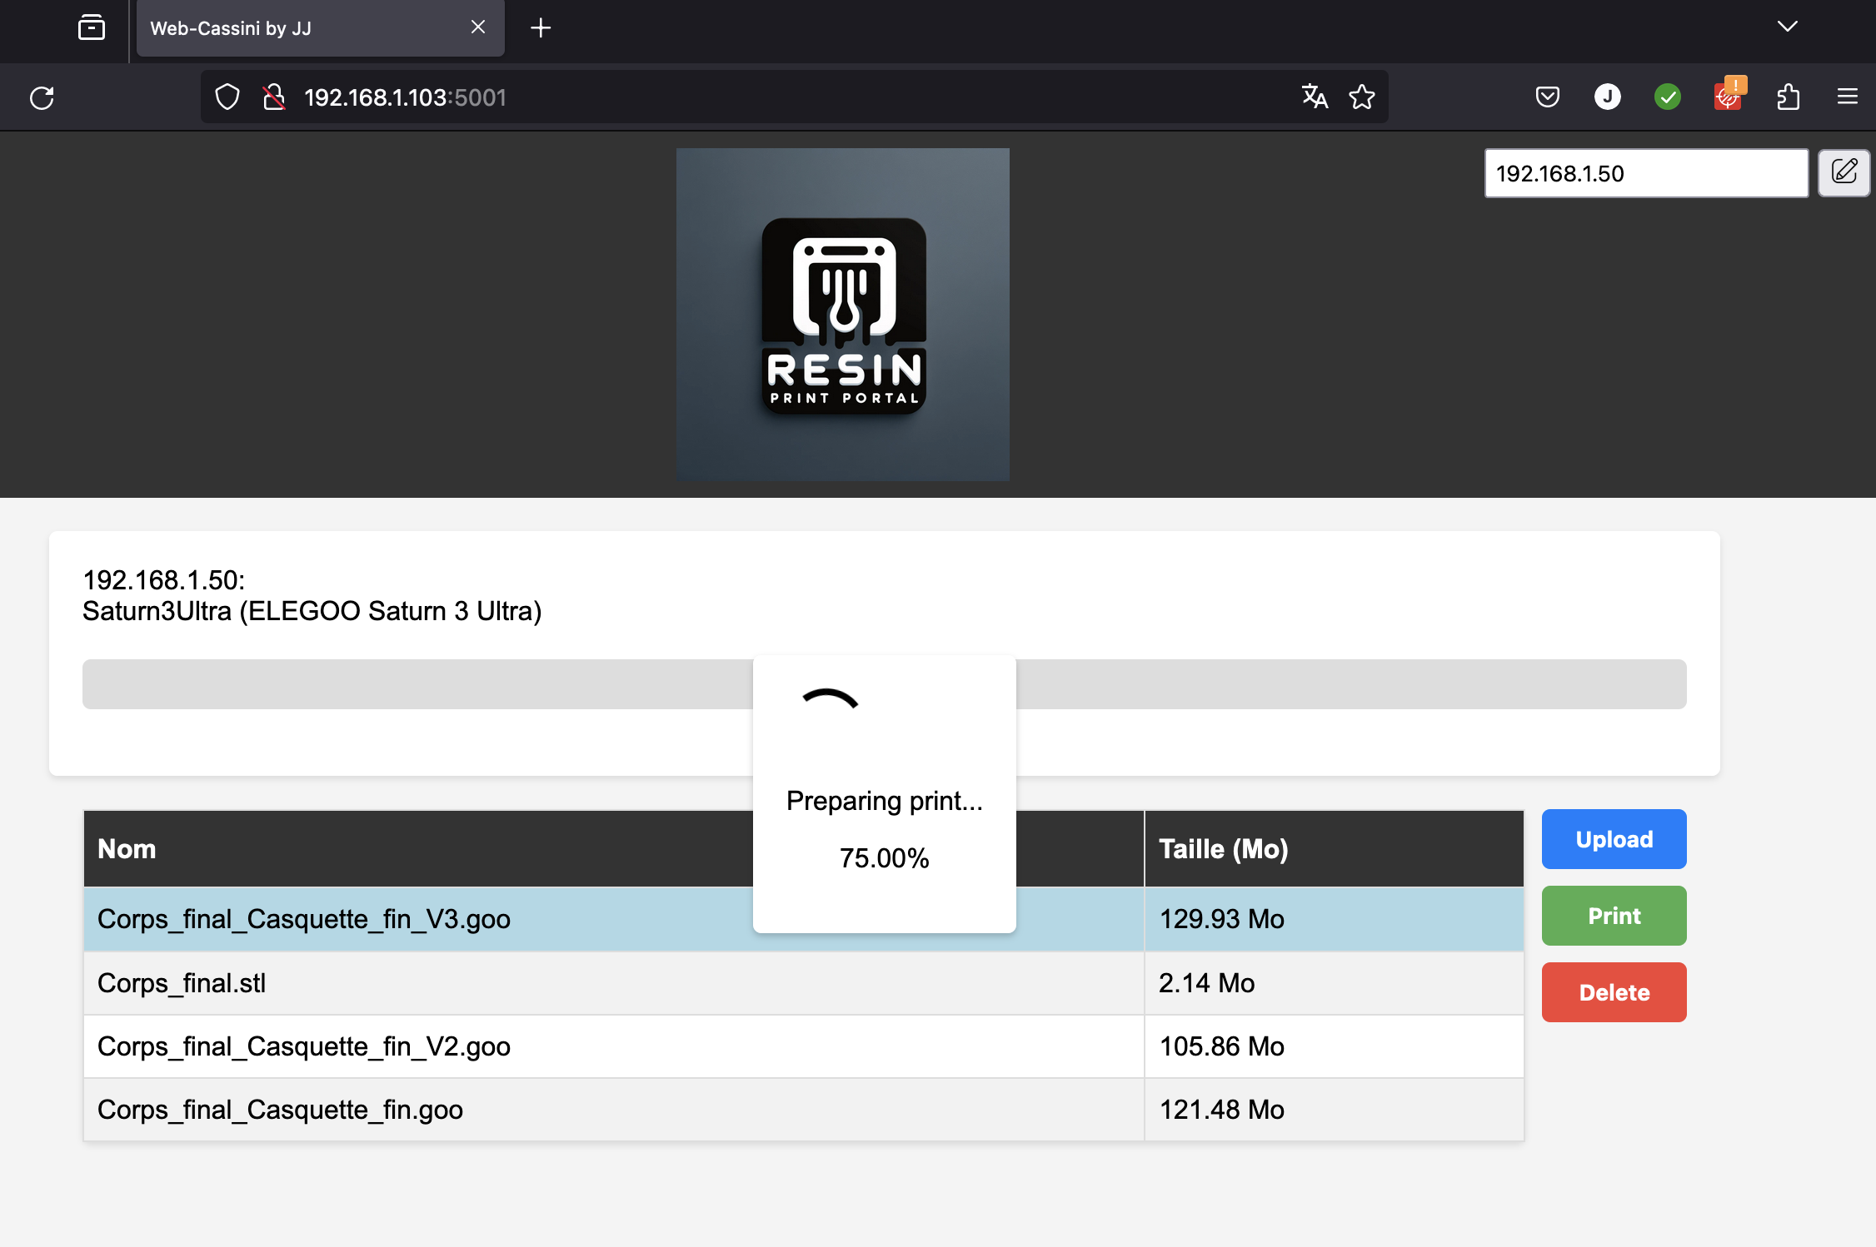The width and height of the screenshot is (1876, 1247).
Task: Open the tracking protection shield icon
Action: click(227, 97)
